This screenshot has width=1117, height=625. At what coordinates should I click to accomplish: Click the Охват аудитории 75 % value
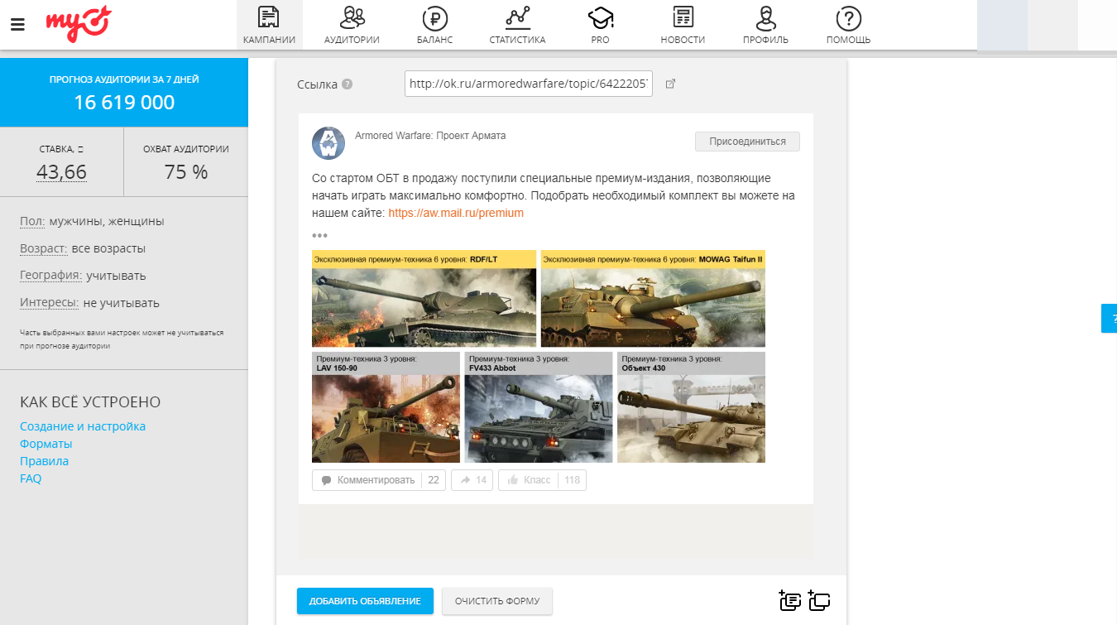(x=186, y=172)
